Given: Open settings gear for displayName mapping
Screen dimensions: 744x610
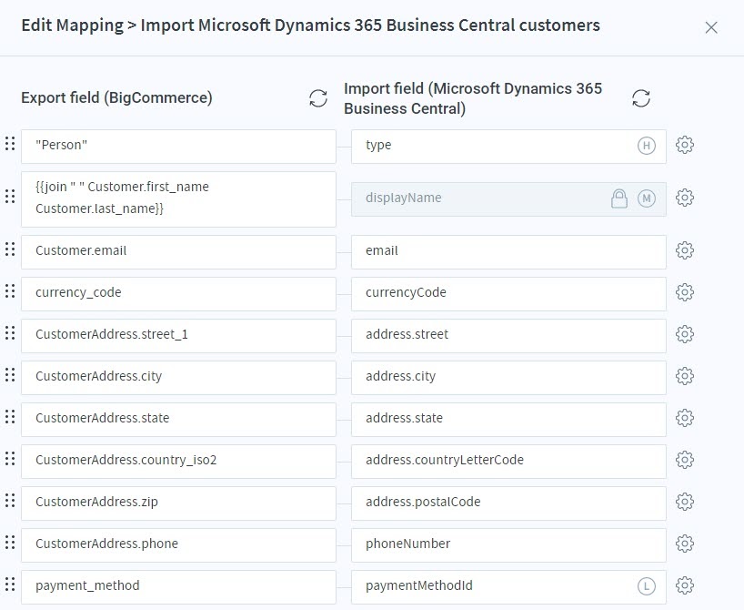Looking at the screenshot, I should (x=685, y=198).
